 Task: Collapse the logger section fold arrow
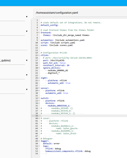pyautogui.click(x=39, y=141)
